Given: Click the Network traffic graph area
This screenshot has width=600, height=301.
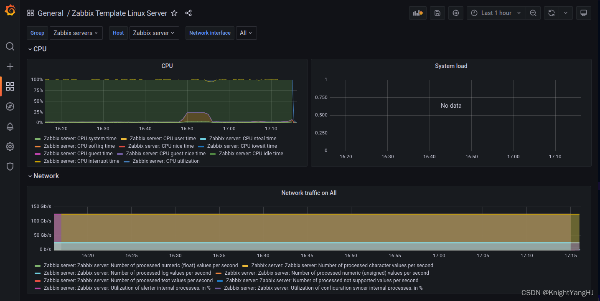Looking at the screenshot, I should pyautogui.click(x=316, y=228).
